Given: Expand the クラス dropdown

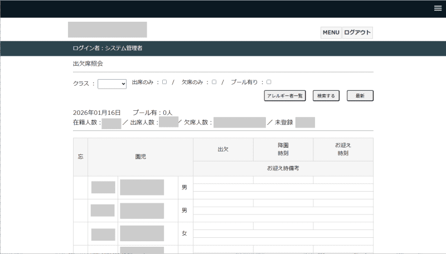Looking at the screenshot, I should tap(112, 84).
